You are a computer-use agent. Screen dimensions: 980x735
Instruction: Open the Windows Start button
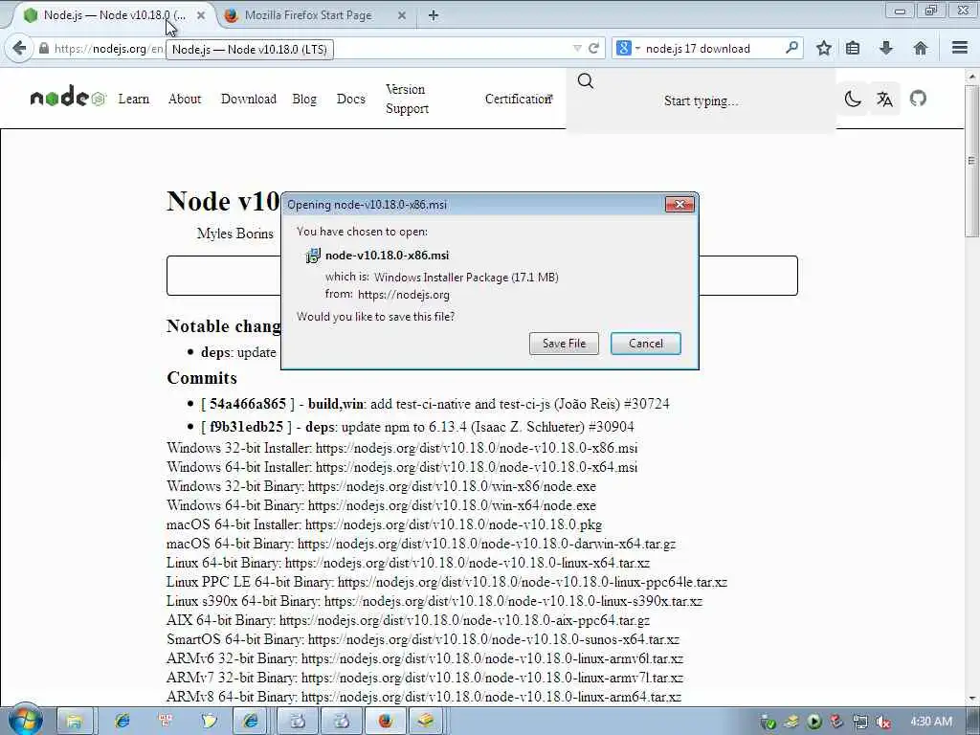[24, 721]
